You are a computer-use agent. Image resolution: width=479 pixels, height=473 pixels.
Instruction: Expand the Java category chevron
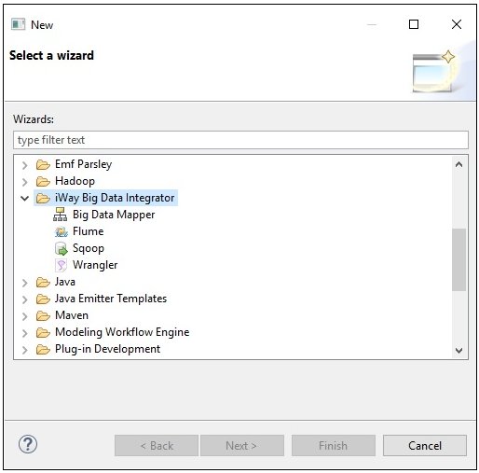25,283
